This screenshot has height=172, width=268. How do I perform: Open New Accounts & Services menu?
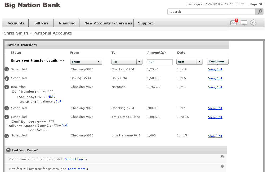[x=108, y=23]
